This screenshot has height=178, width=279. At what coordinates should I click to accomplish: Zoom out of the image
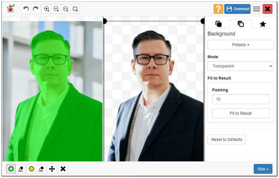click(56, 9)
